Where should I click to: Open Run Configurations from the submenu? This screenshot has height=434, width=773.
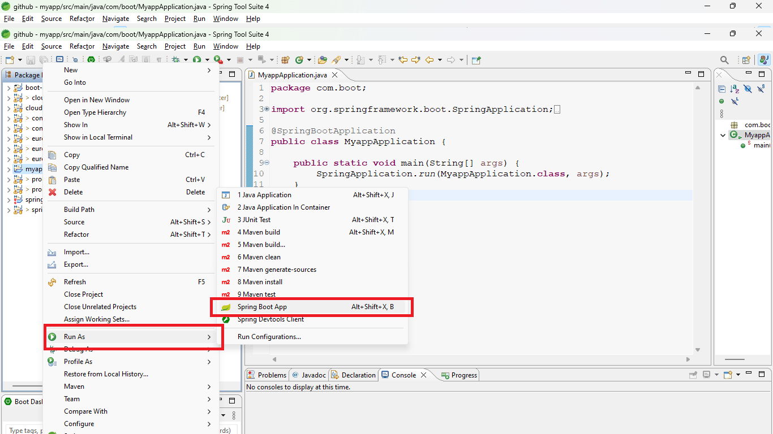269,336
